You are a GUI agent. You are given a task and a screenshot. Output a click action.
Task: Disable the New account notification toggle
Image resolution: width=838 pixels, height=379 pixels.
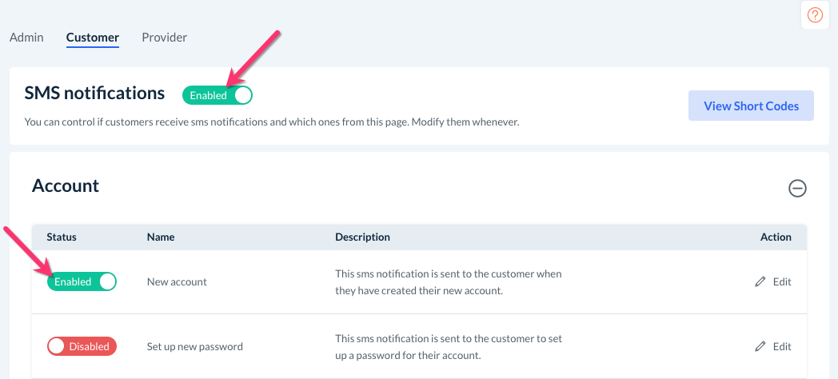[82, 281]
